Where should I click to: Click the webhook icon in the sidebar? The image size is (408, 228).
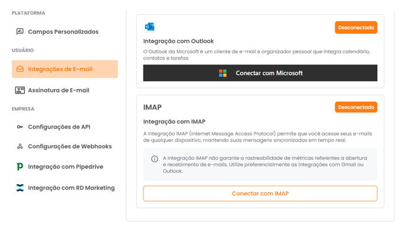[x=20, y=146]
